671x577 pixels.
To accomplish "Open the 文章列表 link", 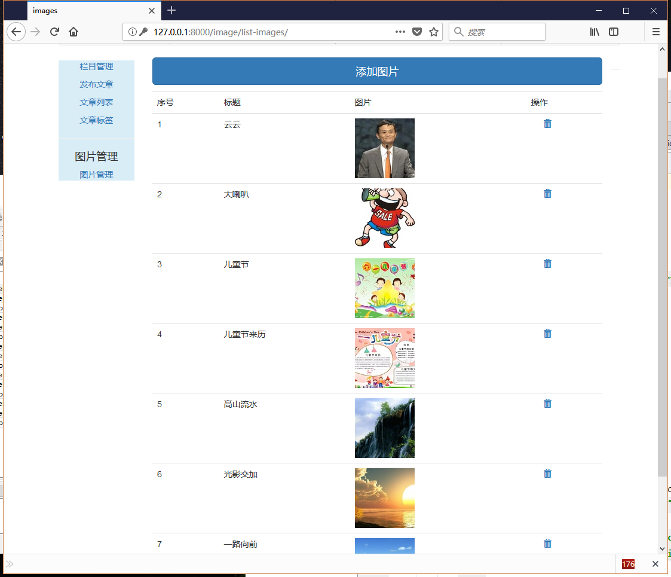I will click(96, 102).
